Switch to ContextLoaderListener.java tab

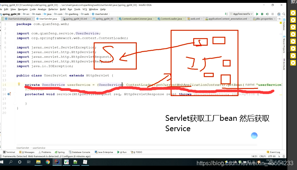tap(136, 19)
